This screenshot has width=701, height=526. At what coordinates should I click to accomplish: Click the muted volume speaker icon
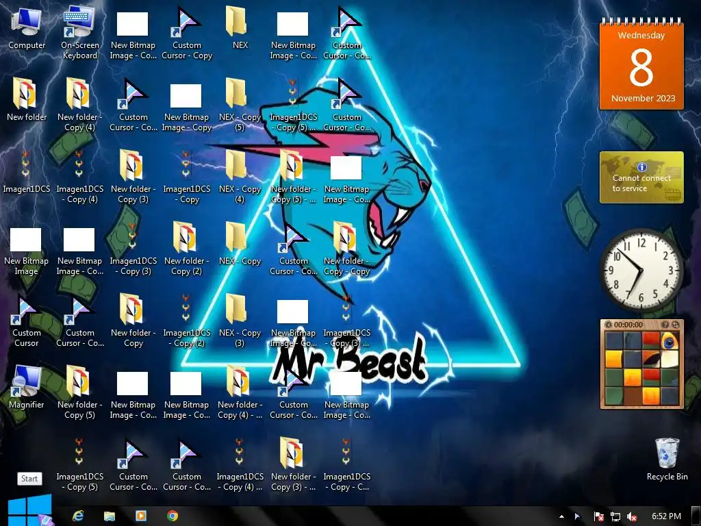[x=632, y=516]
